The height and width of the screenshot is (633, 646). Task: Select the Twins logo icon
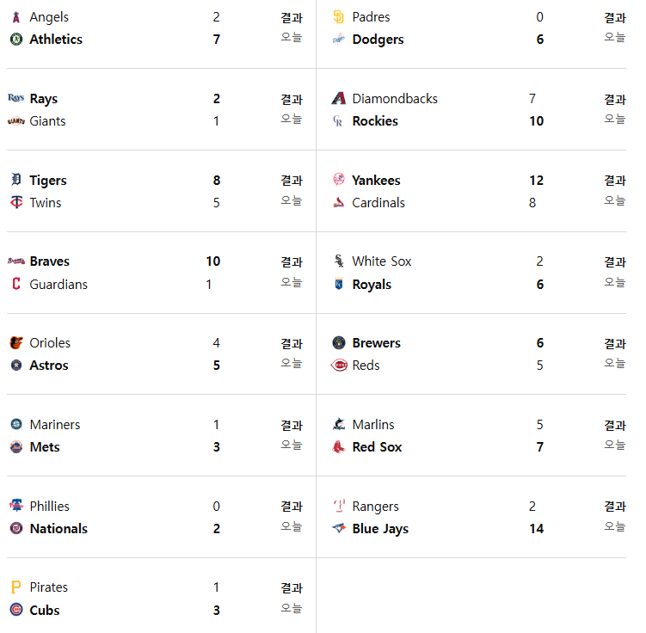coord(16,202)
